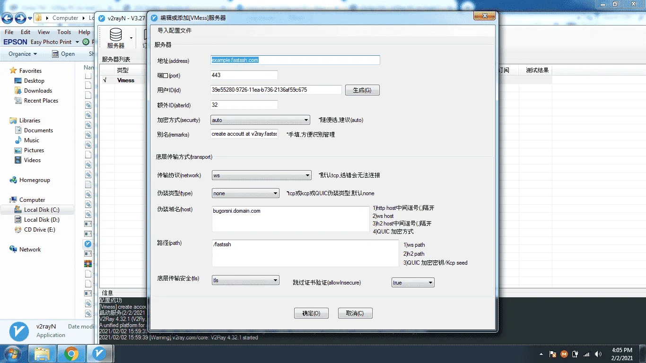This screenshot has width=646, height=363.
Task: Select Libraries in navigation pane
Action: (30, 121)
